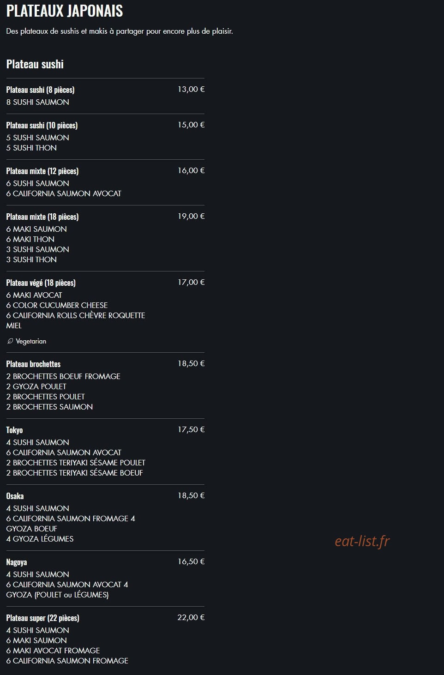Choose Plateau végé (18 pièces)
The height and width of the screenshot is (675, 444).
tap(105, 312)
